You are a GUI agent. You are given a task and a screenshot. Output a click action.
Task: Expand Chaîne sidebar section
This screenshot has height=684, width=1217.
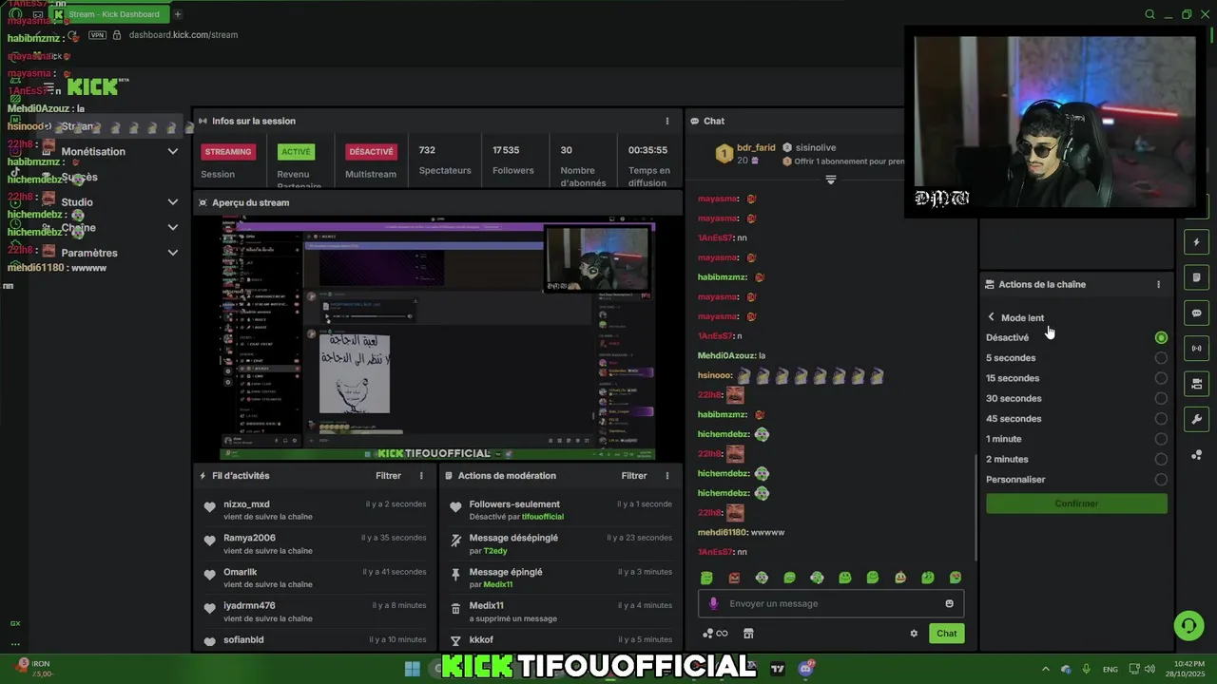(x=172, y=227)
